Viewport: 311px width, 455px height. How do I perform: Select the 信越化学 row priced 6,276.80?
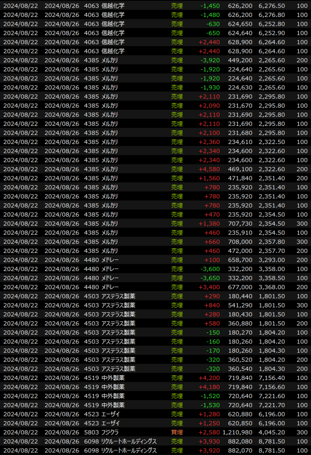(x=155, y=15)
